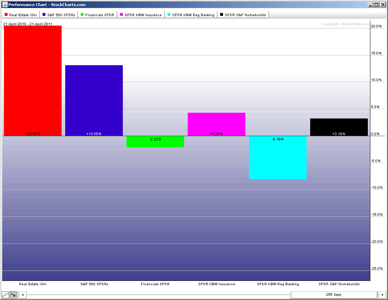Select the Financials SPDR legend tab
This screenshot has width=388, height=300.
click(98, 15)
